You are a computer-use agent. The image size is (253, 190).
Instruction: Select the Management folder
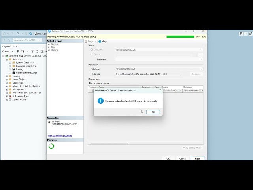[x=17, y=89]
